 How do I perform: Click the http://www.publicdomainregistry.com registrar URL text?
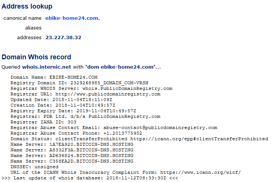click(x=108, y=94)
